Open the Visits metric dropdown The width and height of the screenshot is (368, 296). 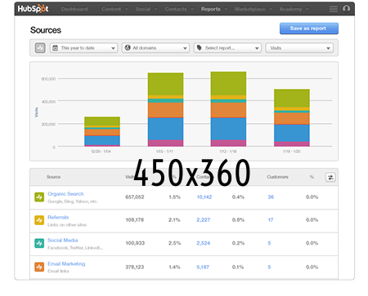point(299,48)
